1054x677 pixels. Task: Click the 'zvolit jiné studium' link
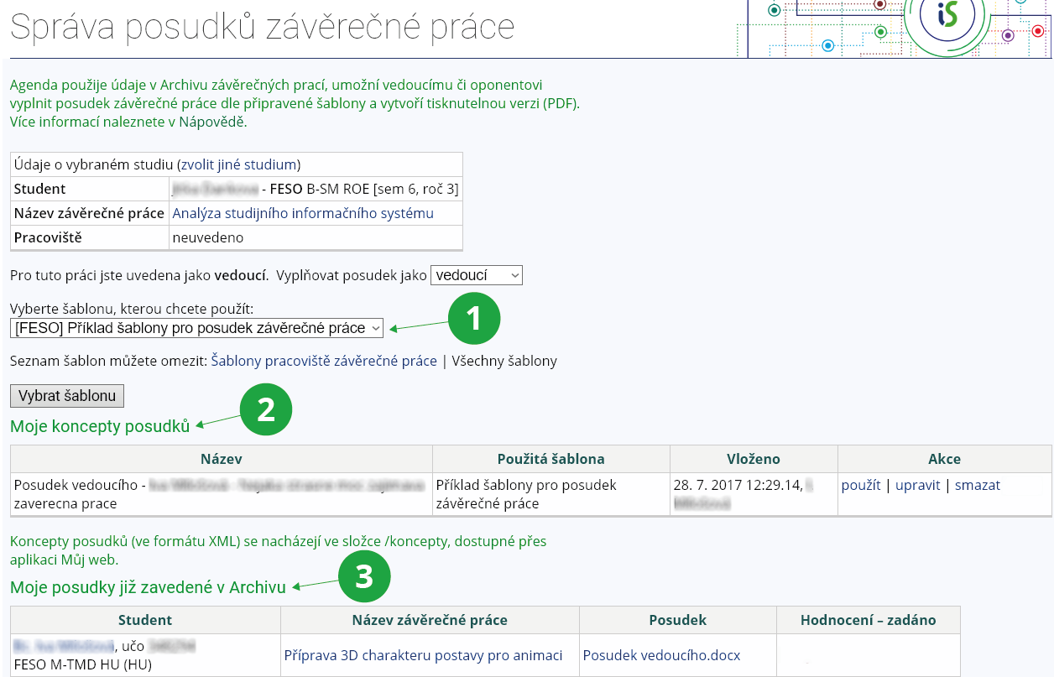coord(240,164)
